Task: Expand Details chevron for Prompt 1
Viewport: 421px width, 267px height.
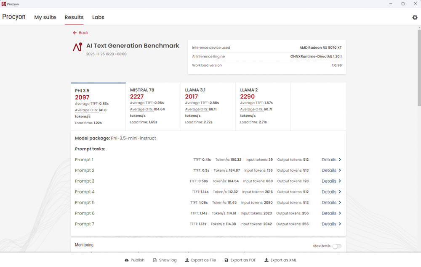Action: coord(340,160)
